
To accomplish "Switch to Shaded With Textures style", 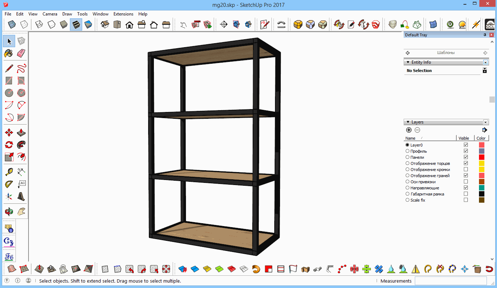I will (76, 24).
